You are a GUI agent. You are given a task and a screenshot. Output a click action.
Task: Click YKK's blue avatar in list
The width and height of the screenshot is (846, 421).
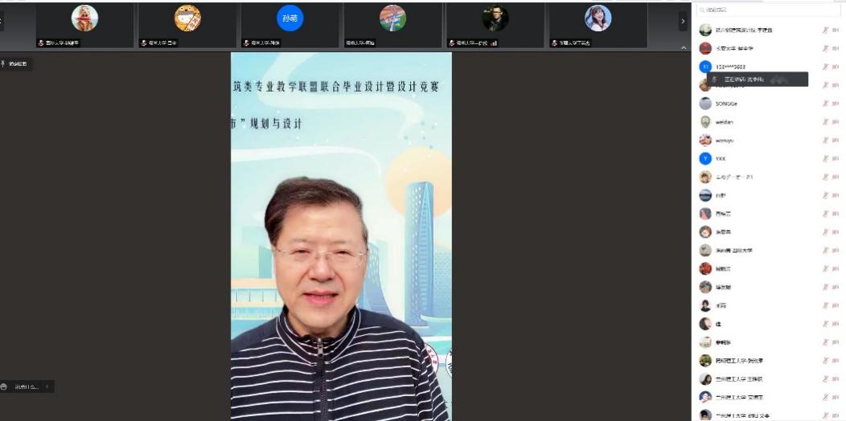705,158
